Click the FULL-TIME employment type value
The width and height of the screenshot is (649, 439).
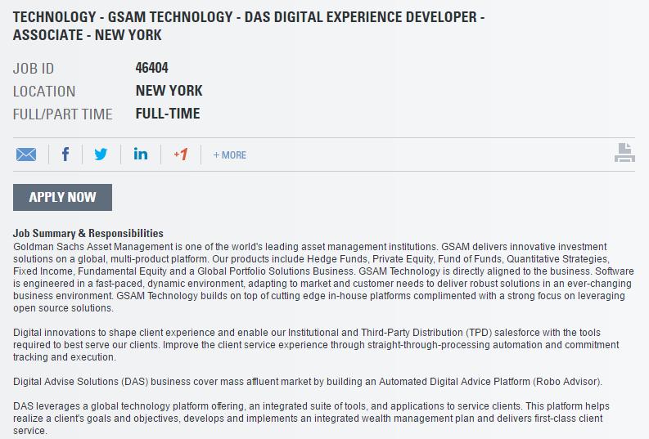[x=168, y=114]
